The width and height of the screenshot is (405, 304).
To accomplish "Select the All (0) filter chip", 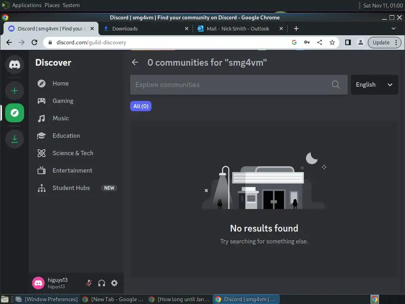I will 141,106.
